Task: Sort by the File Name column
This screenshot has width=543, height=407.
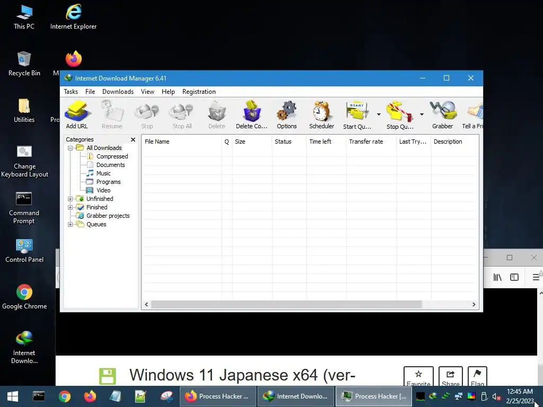Action: [181, 141]
